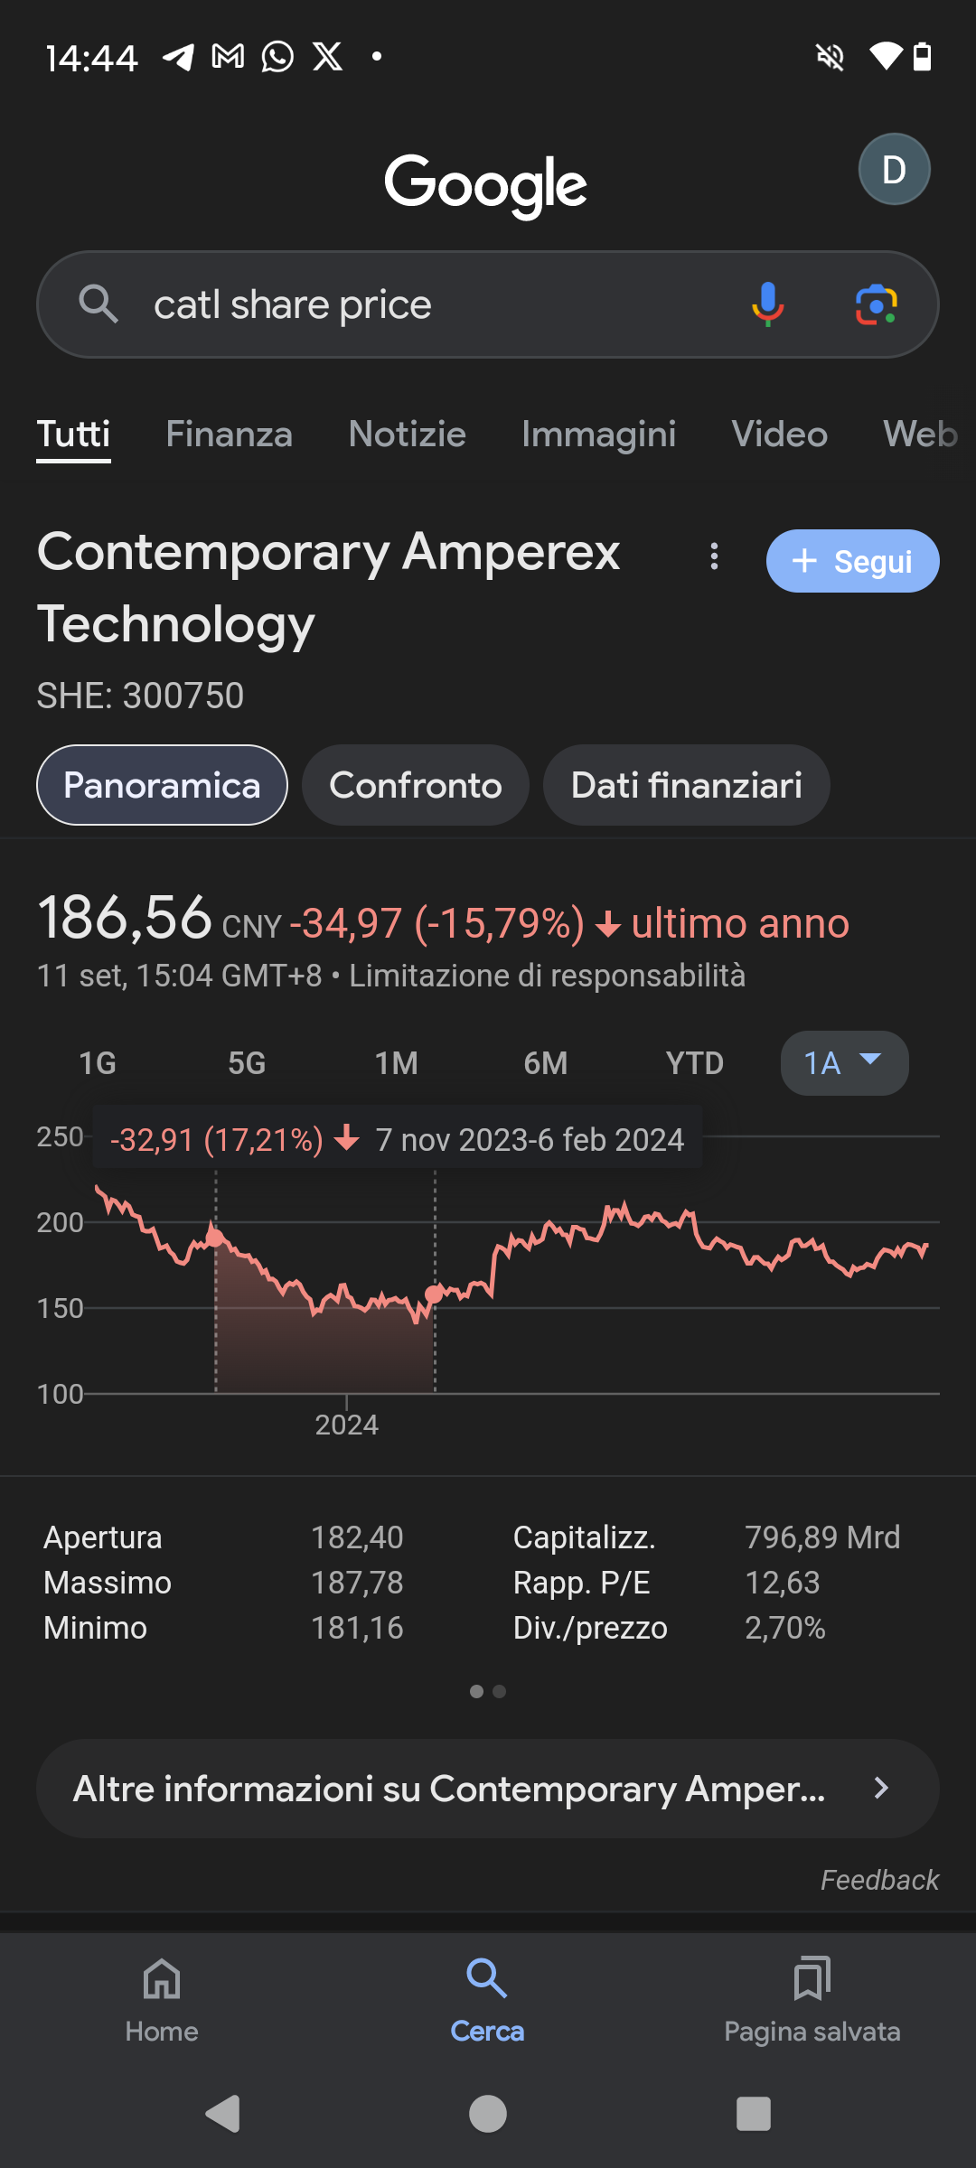Expand the 1A time range dropdown

tap(844, 1063)
